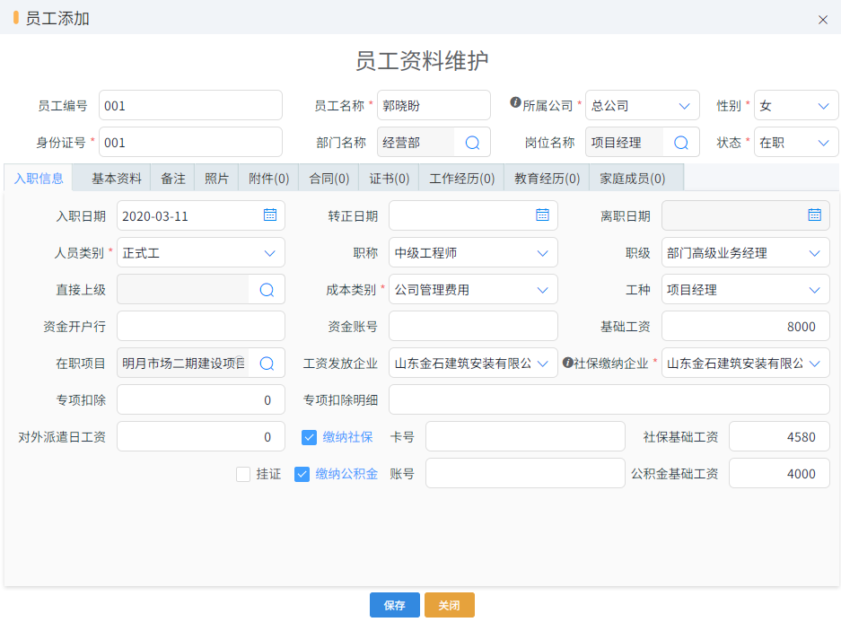This screenshot has height=622, width=841.
Task: Open the 职级 dropdown showing 部门高级业务经理
Action: point(746,252)
